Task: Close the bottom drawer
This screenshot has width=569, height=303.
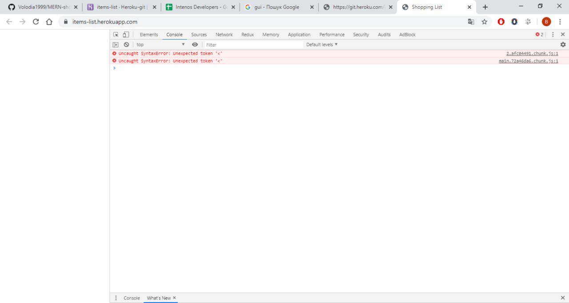Action: pyautogui.click(x=563, y=298)
